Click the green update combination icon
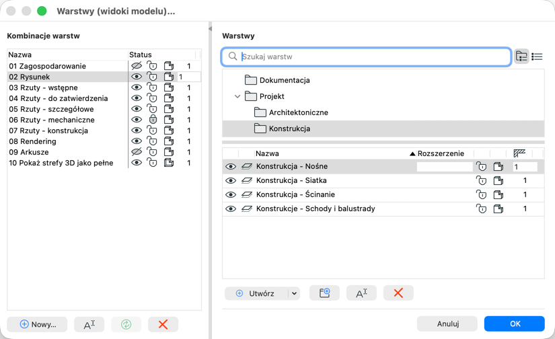 pyautogui.click(x=126, y=324)
